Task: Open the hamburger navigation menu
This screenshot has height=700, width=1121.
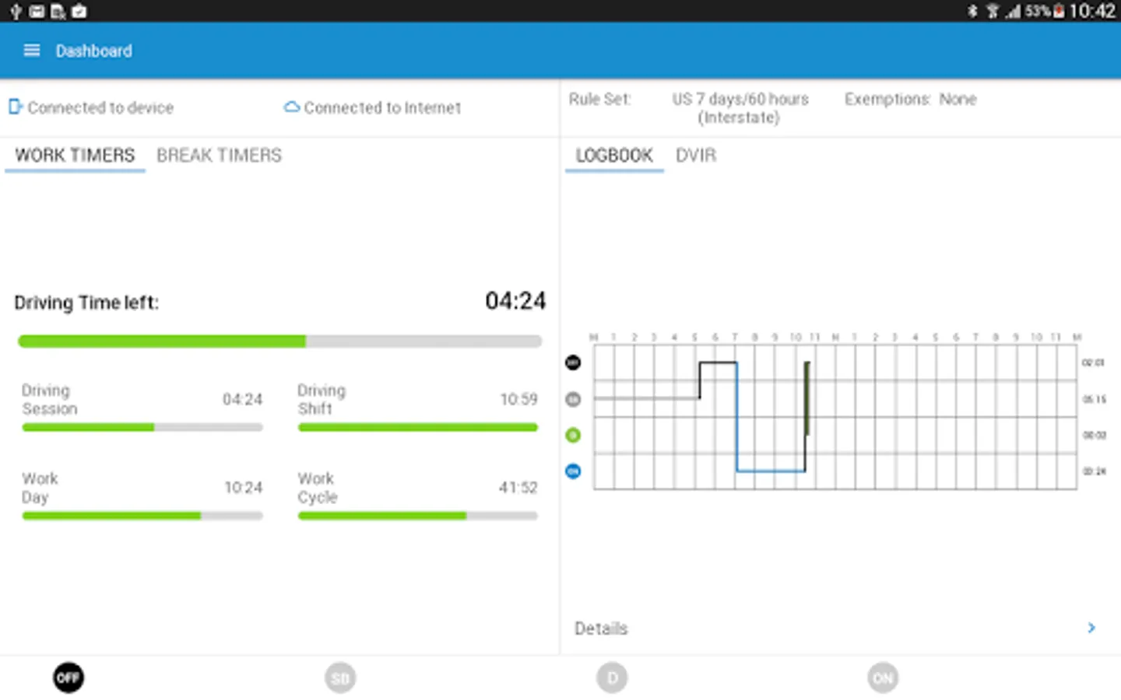Action: tap(32, 51)
